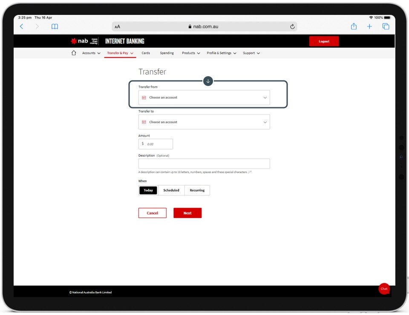The width and height of the screenshot is (409, 315).
Task: Tap the reload page icon
Action: pyautogui.click(x=292, y=26)
